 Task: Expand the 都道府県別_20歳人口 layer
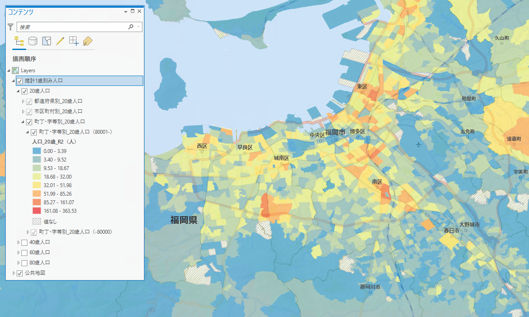[x=24, y=101]
